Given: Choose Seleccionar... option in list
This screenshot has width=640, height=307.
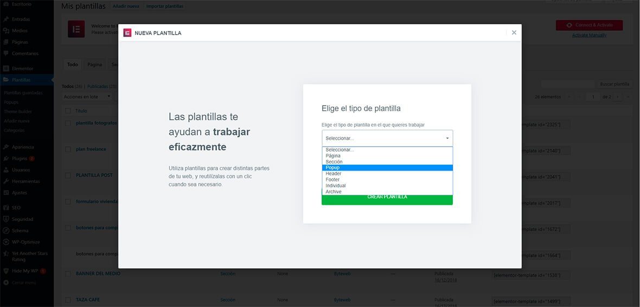Looking at the screenshot, I should point(387,149).
